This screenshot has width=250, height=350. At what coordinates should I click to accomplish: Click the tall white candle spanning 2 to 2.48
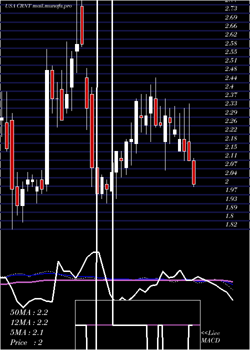(47, 127)
